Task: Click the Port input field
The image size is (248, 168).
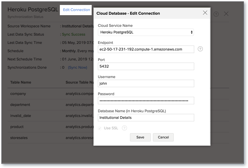Action: click(x=146, y=66)
